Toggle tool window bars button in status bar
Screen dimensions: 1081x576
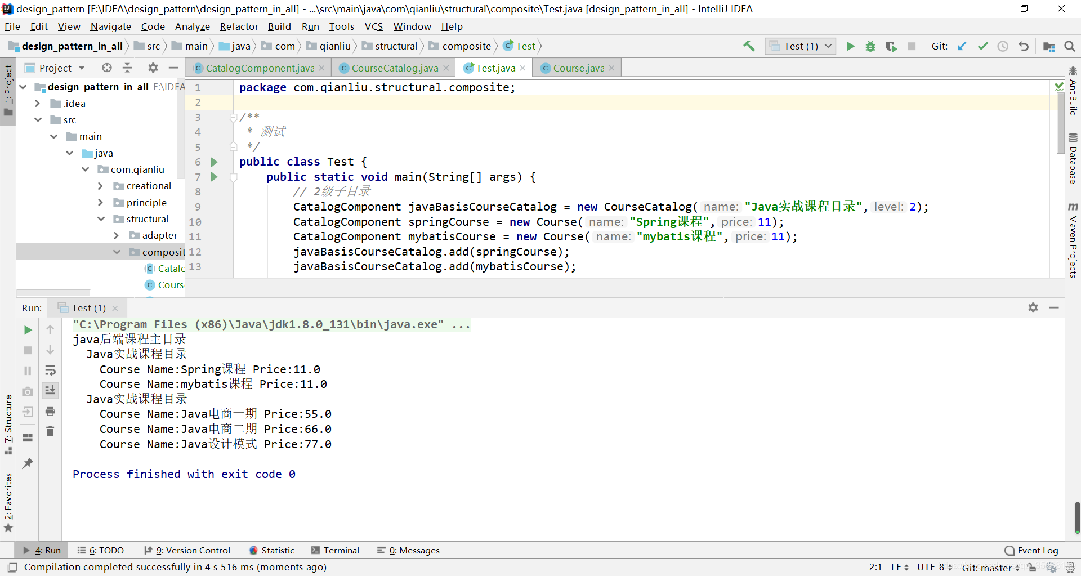click(x=12, y=568)
